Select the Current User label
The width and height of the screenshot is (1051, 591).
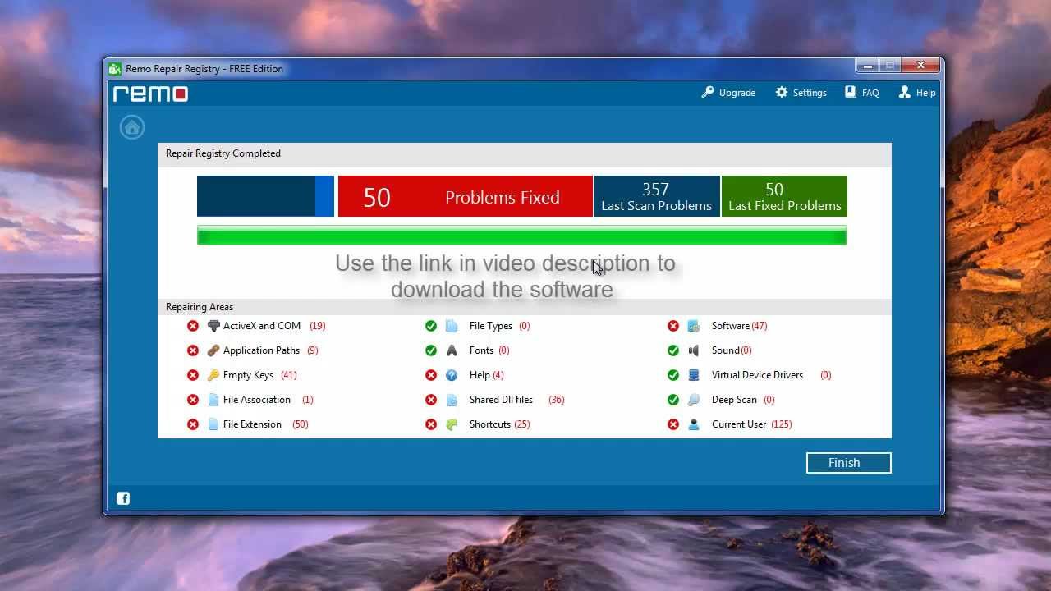739,424
